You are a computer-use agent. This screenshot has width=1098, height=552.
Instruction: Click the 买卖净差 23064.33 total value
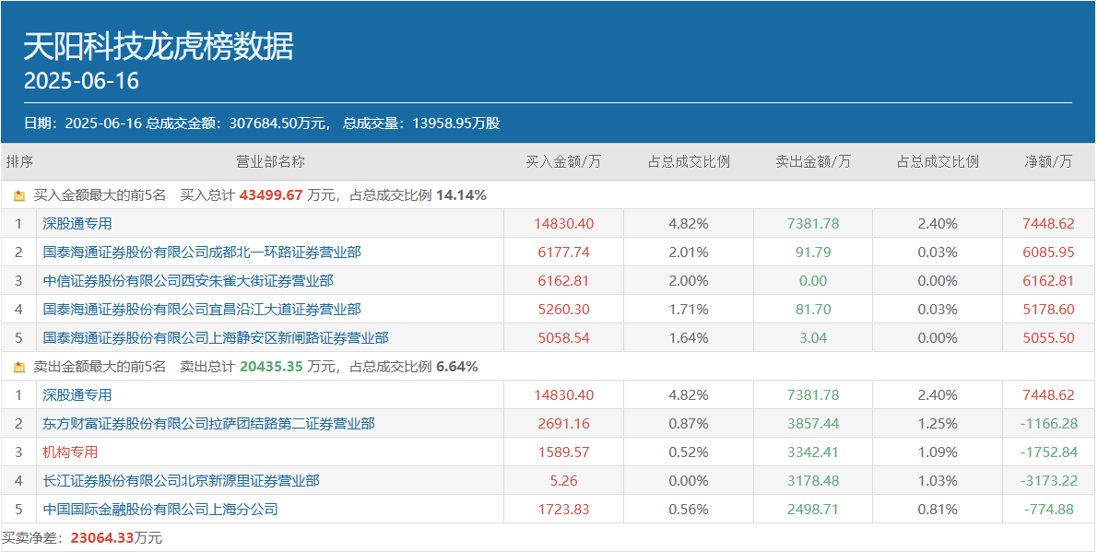coord(101,537)
